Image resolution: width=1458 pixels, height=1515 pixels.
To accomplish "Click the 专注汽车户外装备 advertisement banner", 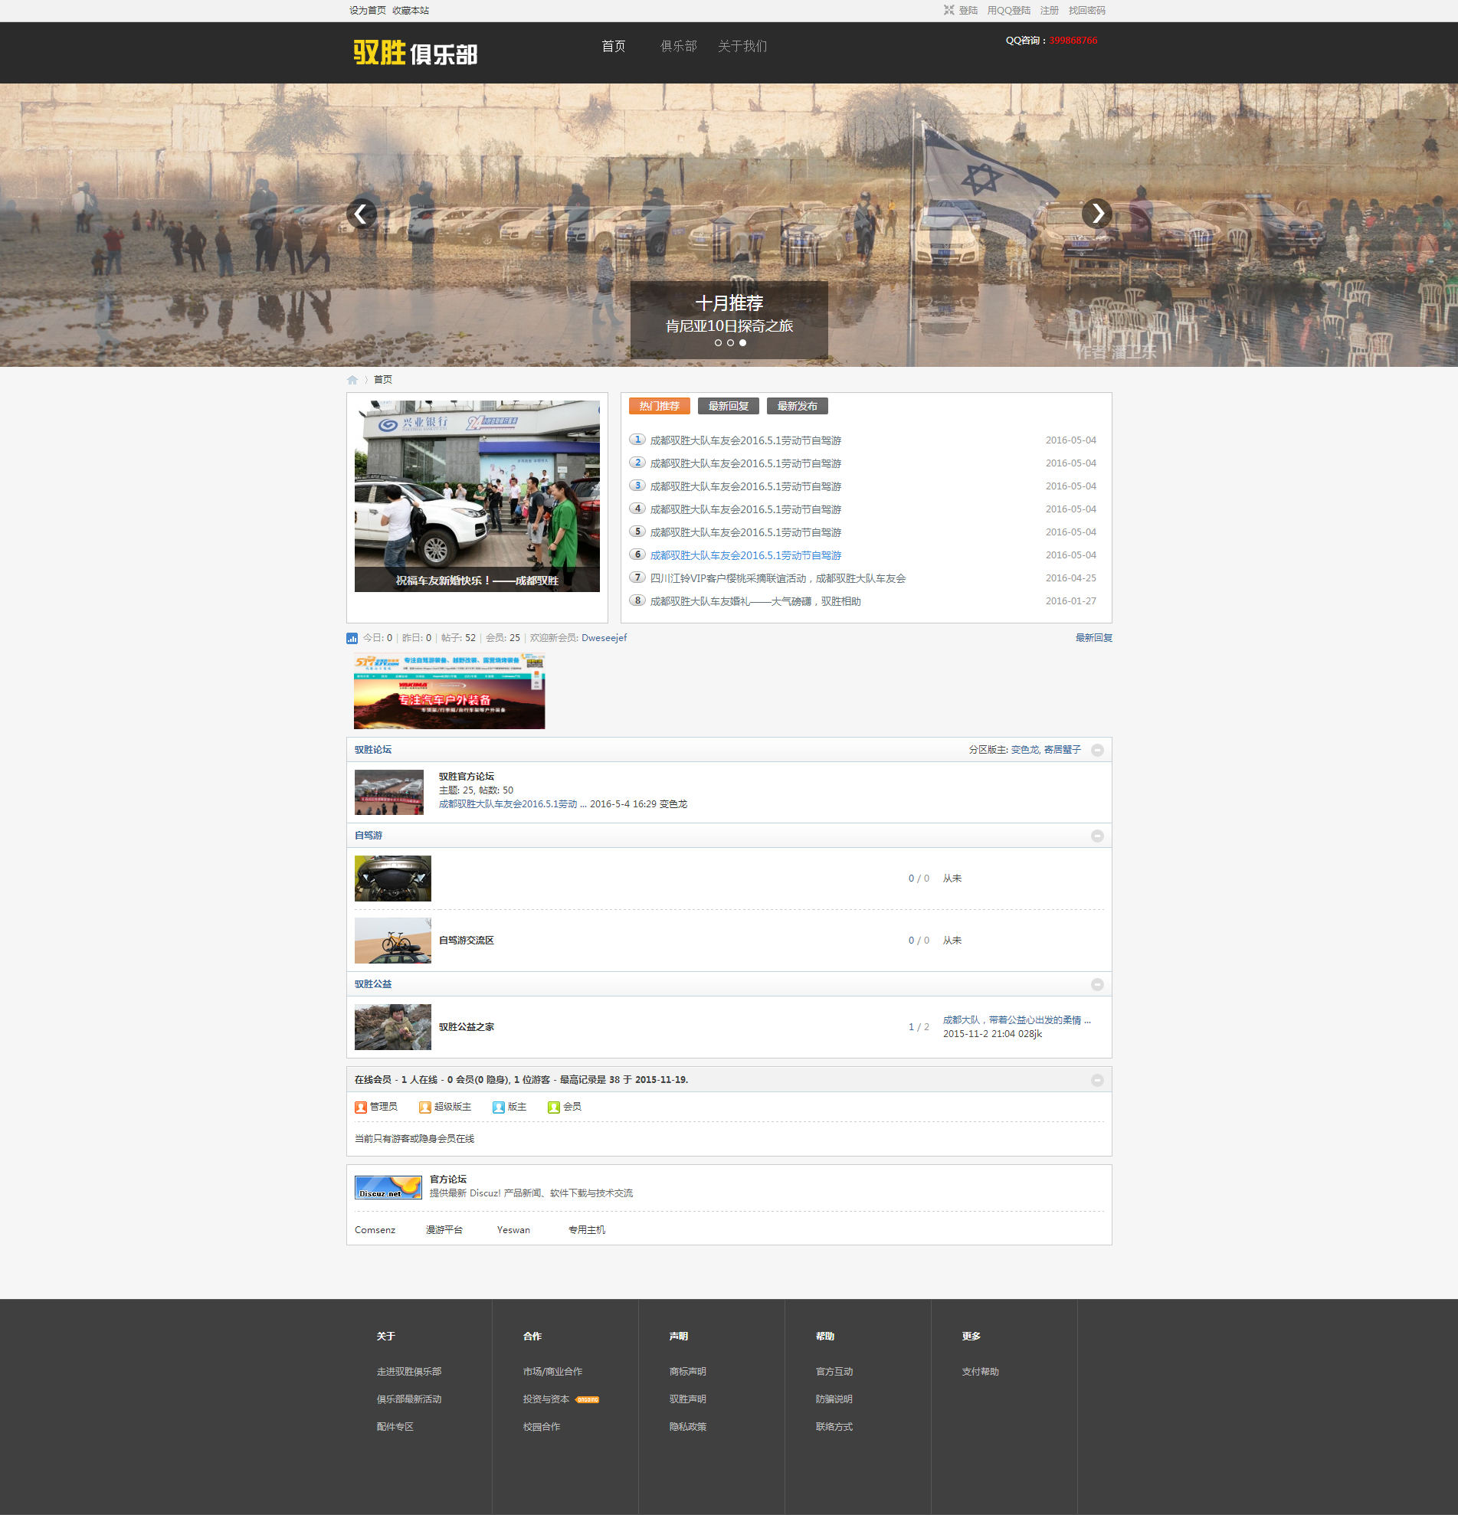I will (x=449, y=691).
